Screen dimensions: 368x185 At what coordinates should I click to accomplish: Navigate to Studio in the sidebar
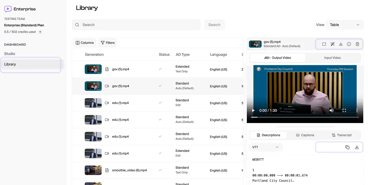click(x=10, y=53)
